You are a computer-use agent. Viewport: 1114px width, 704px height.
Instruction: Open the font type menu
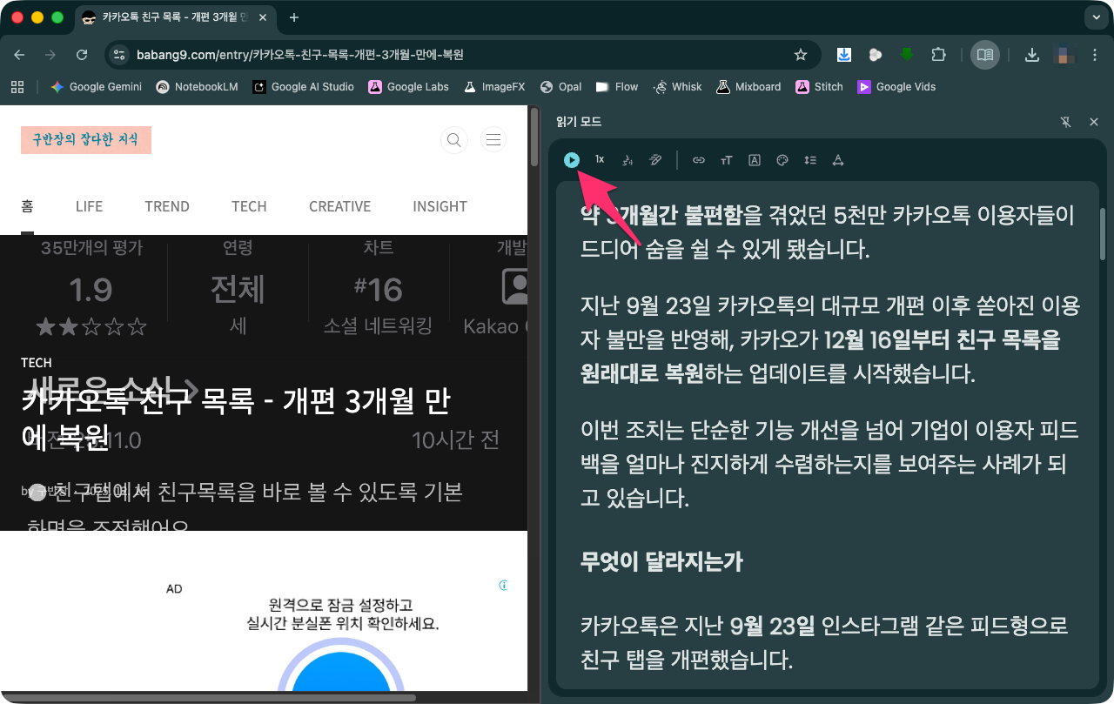[x=754, y=160]
